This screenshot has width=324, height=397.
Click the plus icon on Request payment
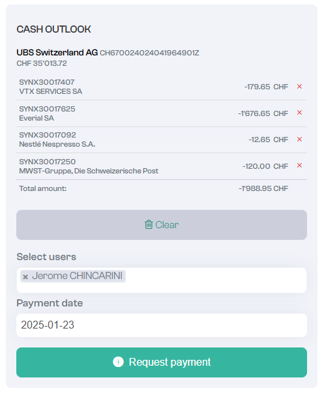point(118,362)
